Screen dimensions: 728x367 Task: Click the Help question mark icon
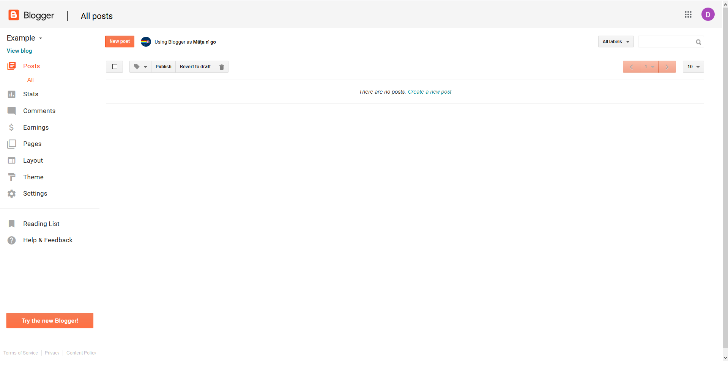tap(11, 240)
